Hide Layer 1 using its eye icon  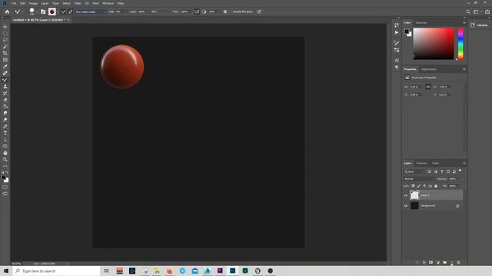[x=406, y=195]
